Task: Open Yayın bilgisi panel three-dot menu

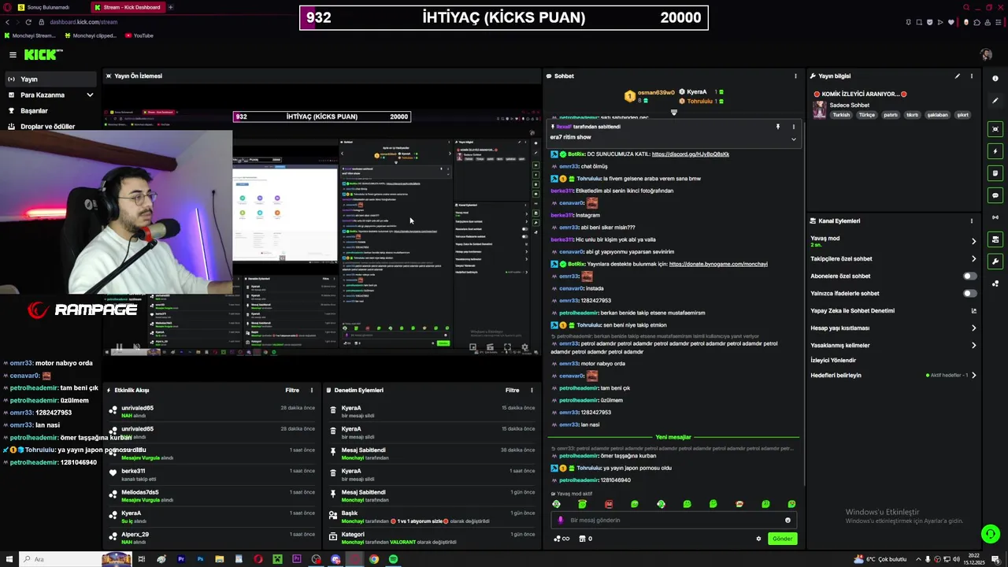Action: pyautogui.click(x=971, y=76)
